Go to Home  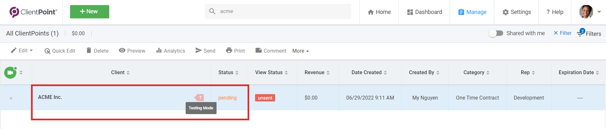(379, 12)
